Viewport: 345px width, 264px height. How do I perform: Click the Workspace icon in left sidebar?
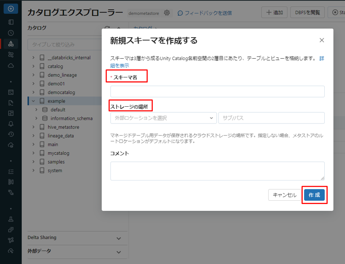click(11, 22)
